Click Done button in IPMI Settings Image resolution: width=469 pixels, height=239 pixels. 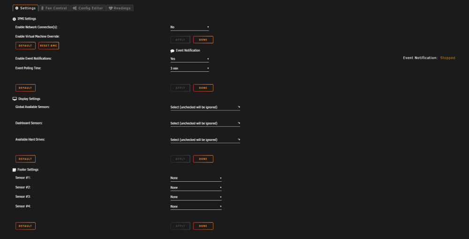pyautogui.click(x=203, y=39)
